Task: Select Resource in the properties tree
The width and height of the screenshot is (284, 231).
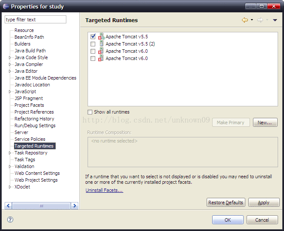Action: pos(24,30)
